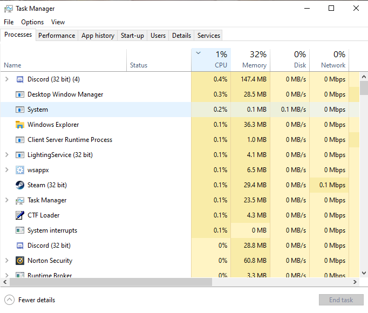Maximize the Task Manager window

331,9
